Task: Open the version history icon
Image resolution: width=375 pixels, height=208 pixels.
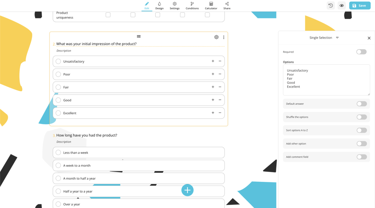Action: (x=330, y=6)
